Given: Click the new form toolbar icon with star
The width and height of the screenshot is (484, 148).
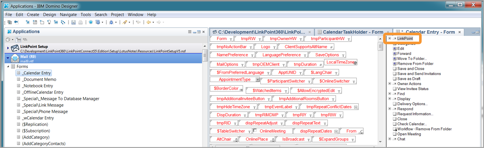Looking at the screenshot, I should click(27, 22).
